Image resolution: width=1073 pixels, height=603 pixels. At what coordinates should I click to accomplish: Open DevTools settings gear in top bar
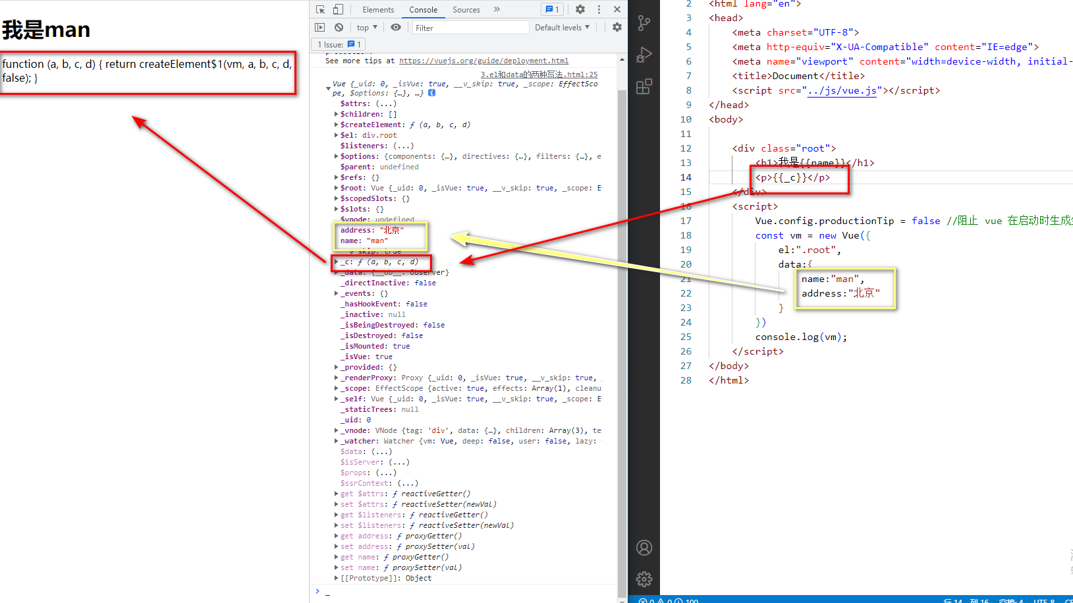580,9
